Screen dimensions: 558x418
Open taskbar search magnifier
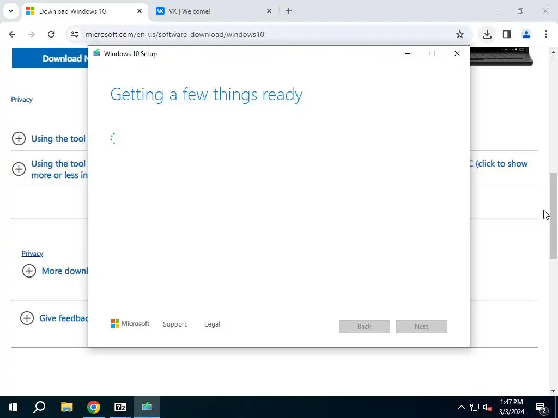(39, 407)
